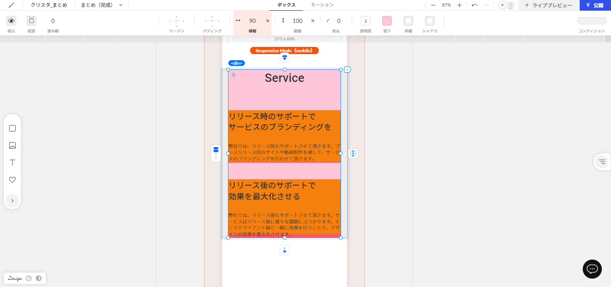
Task: Expand the left add panel chevron
Action: (12, 200)
